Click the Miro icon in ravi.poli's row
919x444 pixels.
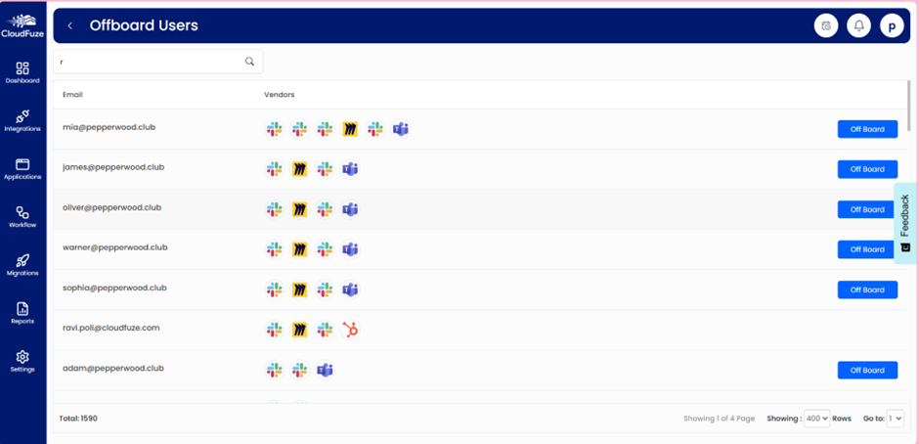[x=299, y=331]
